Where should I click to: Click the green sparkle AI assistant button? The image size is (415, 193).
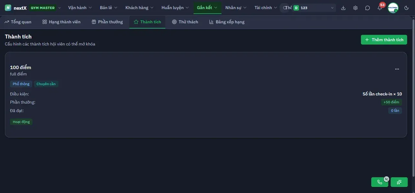coord(399,182)
